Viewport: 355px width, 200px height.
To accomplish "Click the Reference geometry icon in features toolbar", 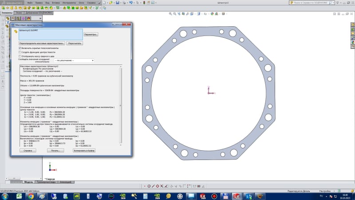I will pos(91,8).
